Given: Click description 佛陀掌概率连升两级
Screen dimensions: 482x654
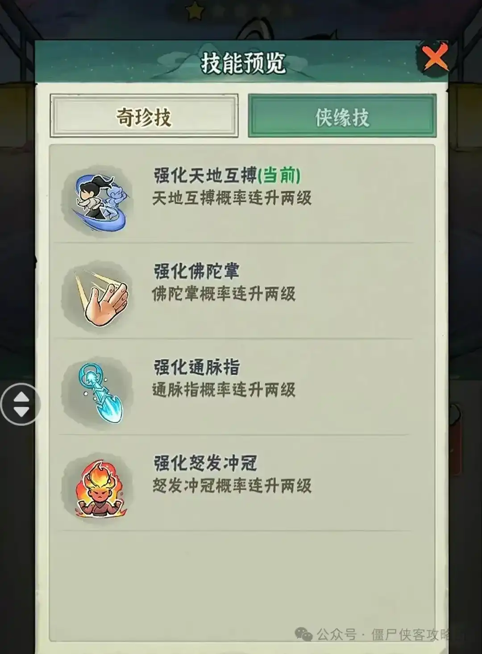Looking at the screenshot, I should (x=224, y=294).
